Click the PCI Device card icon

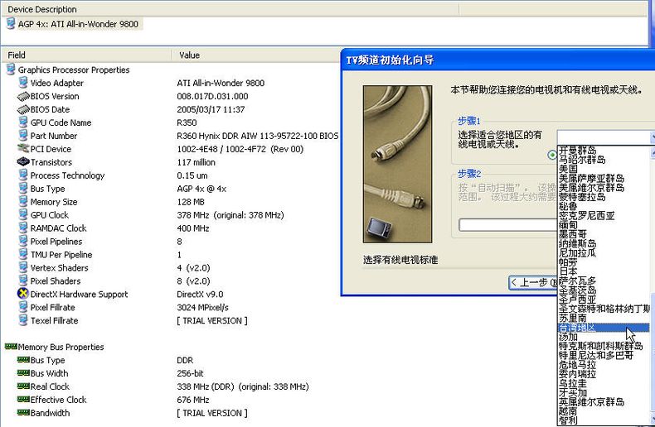tap(23, 148)
